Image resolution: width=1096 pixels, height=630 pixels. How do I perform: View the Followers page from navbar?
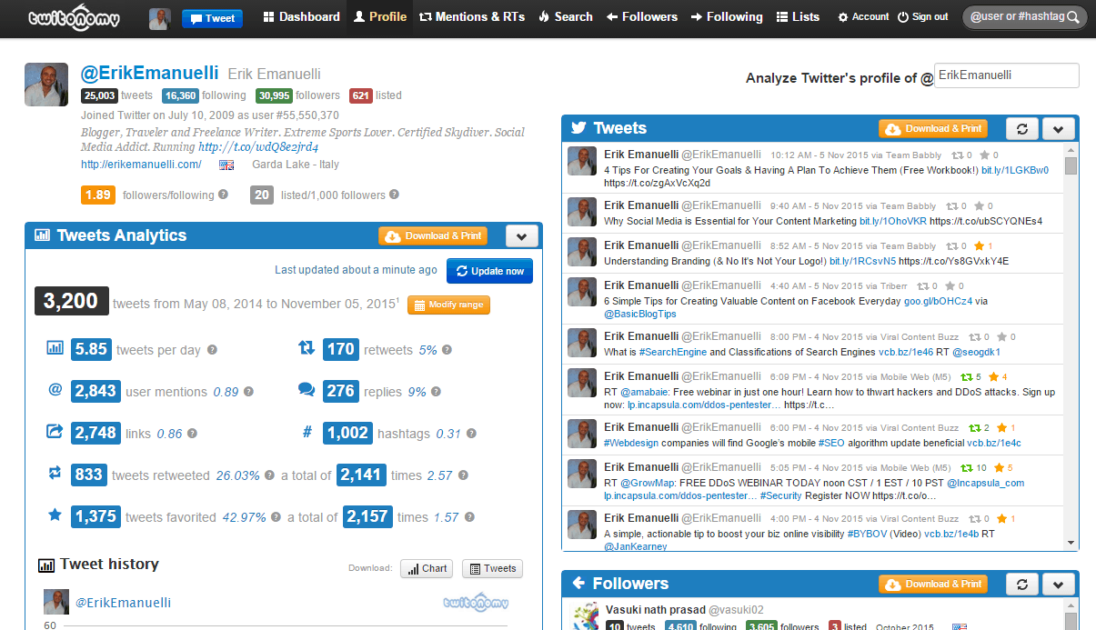tap(642, 16)
